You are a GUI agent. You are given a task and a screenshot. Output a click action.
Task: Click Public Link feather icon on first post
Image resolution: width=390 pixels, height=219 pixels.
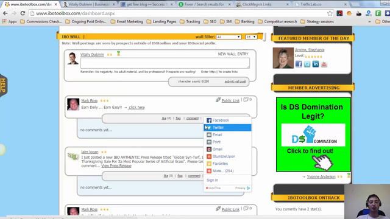click(x=218, y=100)
